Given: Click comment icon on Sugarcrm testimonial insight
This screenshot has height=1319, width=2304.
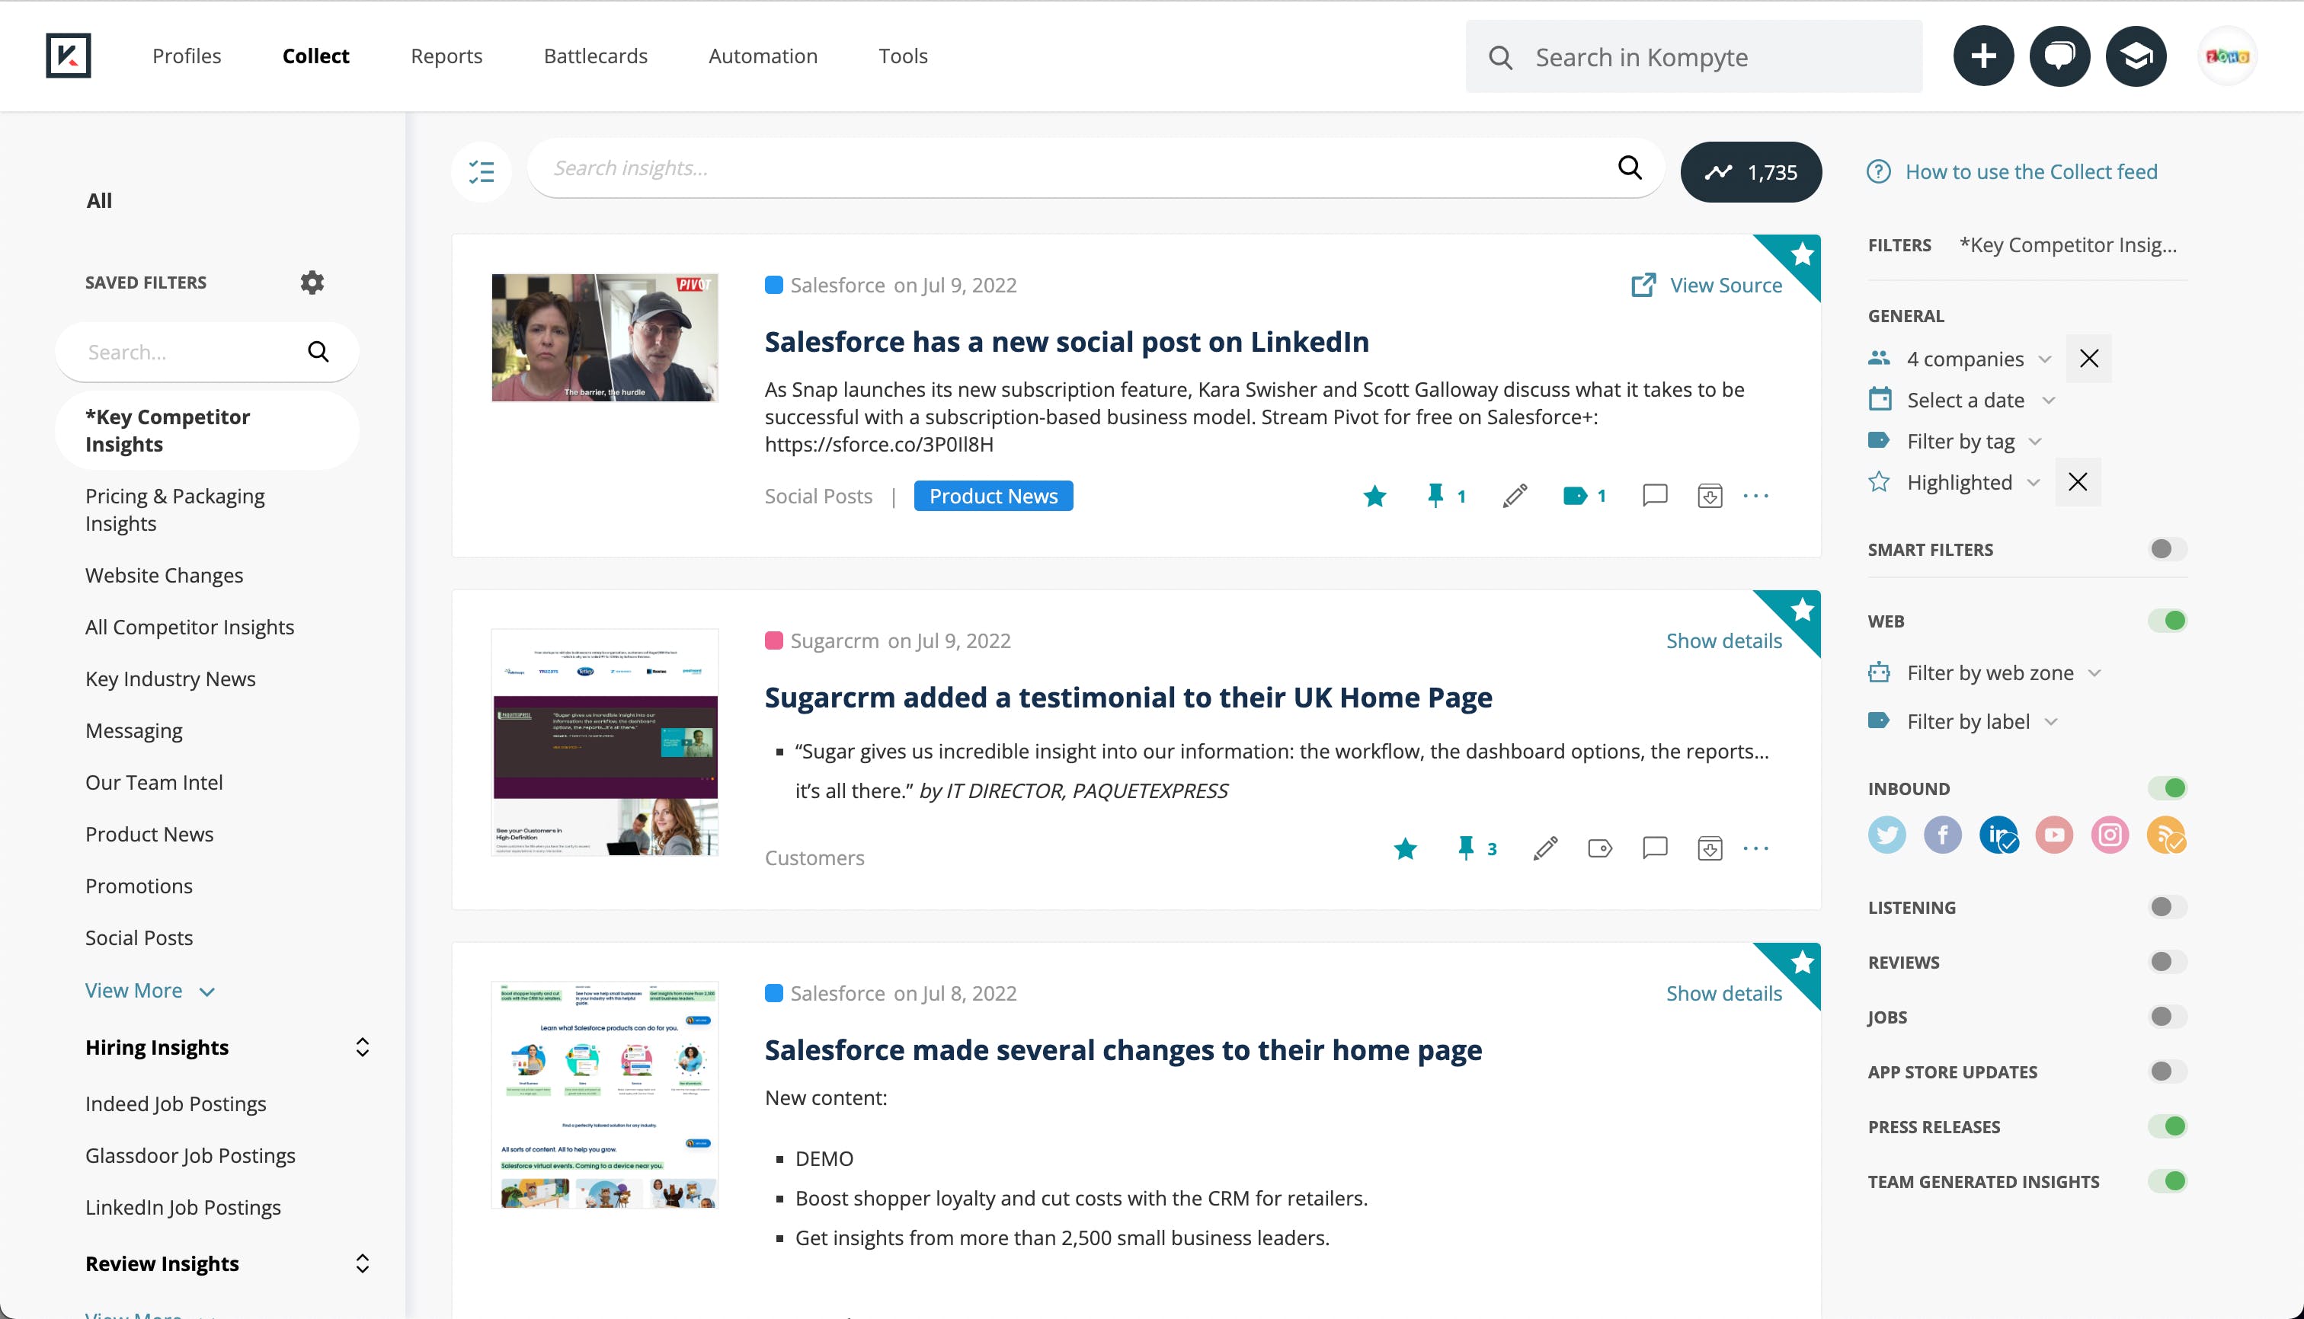Looking at the screenshot, I should [x=1654, y=848].
